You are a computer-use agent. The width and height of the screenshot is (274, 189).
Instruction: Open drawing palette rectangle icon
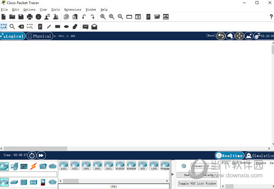[129, 17]
